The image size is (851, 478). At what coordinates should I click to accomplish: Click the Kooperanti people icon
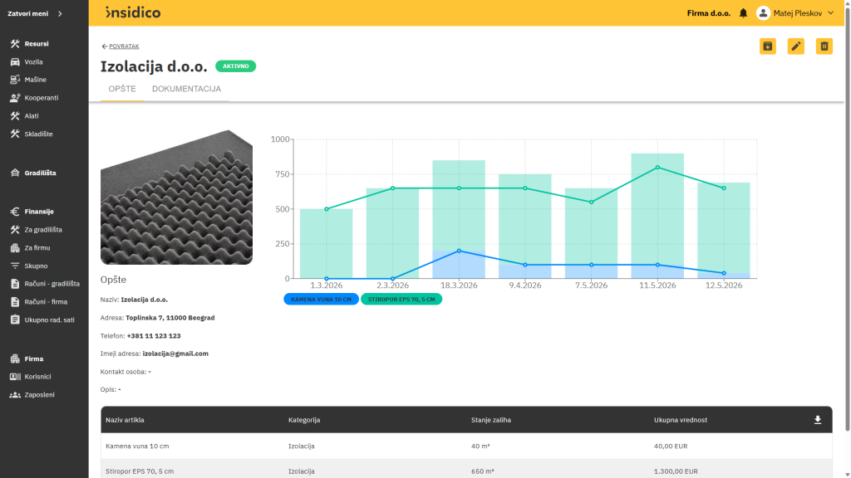[x=15, y=98]
